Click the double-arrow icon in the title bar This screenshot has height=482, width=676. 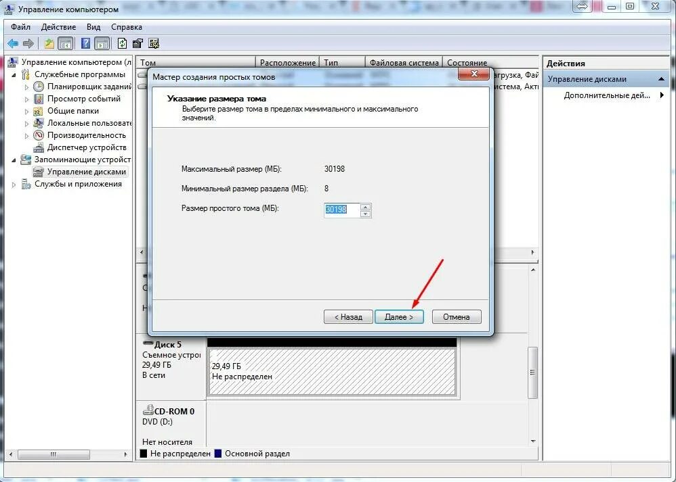coord(582,5)
